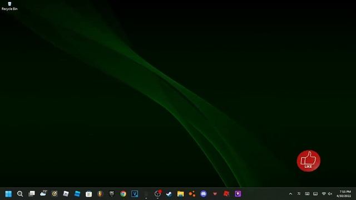Open the purple Twitch app icon
356x200 pixels.
238,194
